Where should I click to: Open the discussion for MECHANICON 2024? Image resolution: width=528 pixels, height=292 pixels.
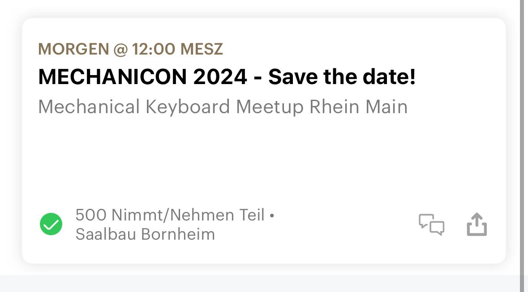point(431,225)
